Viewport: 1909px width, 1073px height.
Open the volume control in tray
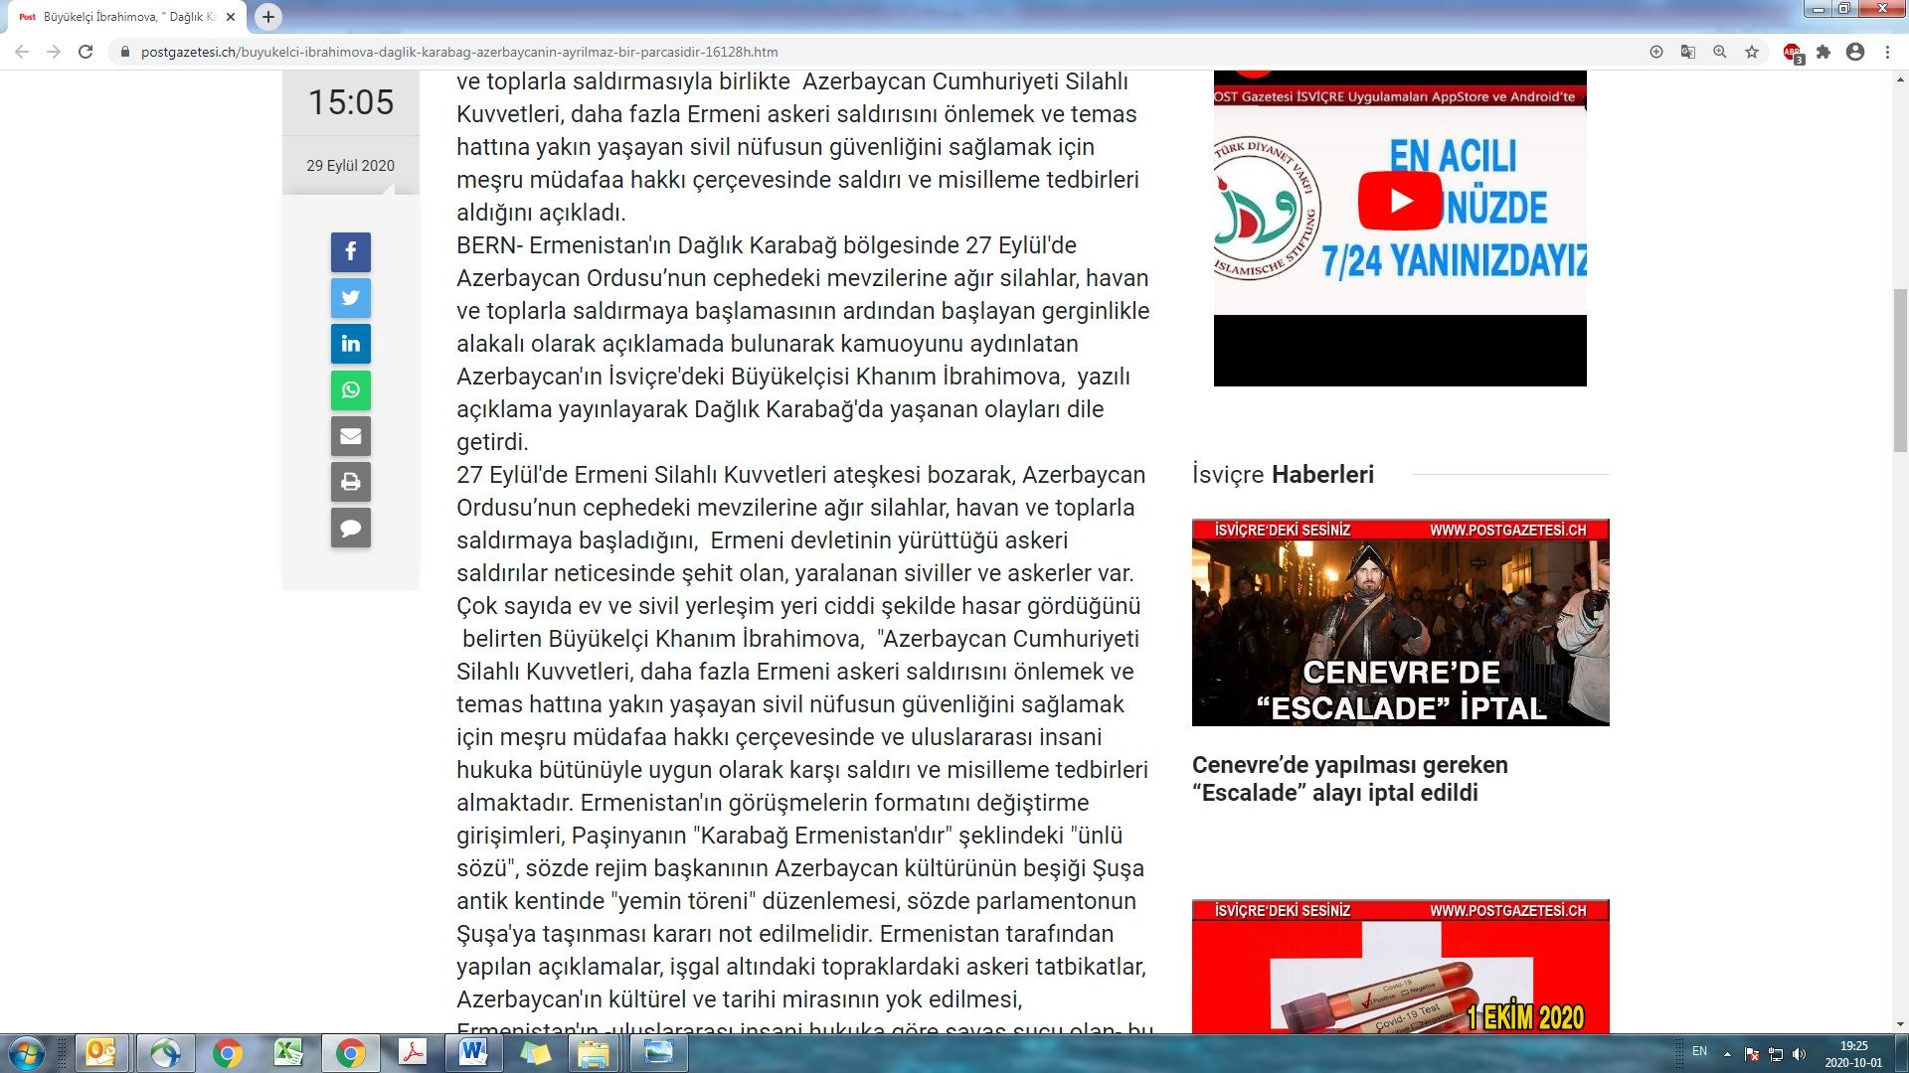(x=1799, y=1054)
